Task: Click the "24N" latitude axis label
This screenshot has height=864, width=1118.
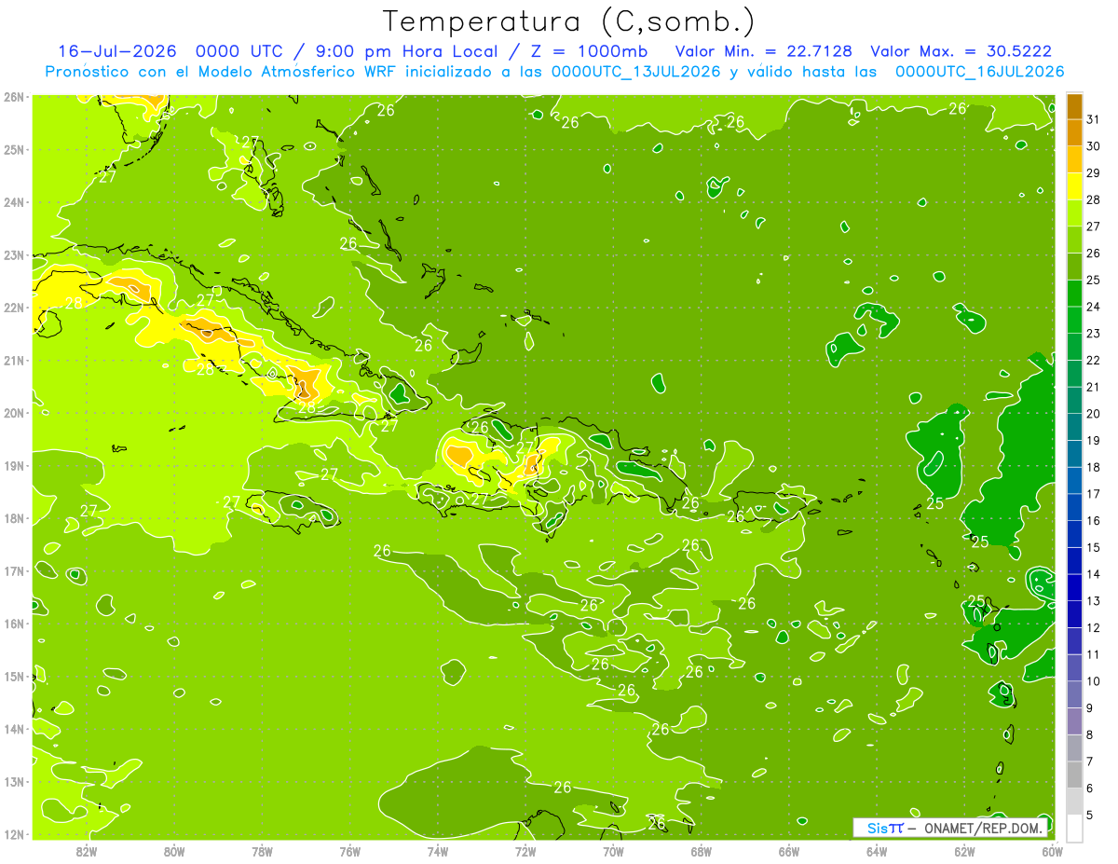Action: click(14, 202)
